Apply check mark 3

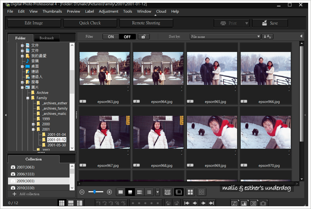[111, 203]
